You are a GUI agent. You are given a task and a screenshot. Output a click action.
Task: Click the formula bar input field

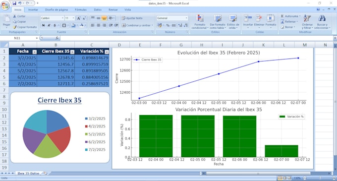[197, 38]
